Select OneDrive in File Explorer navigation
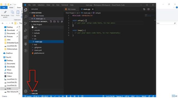This screenshot has width=178, height=100. pos(9,53)
